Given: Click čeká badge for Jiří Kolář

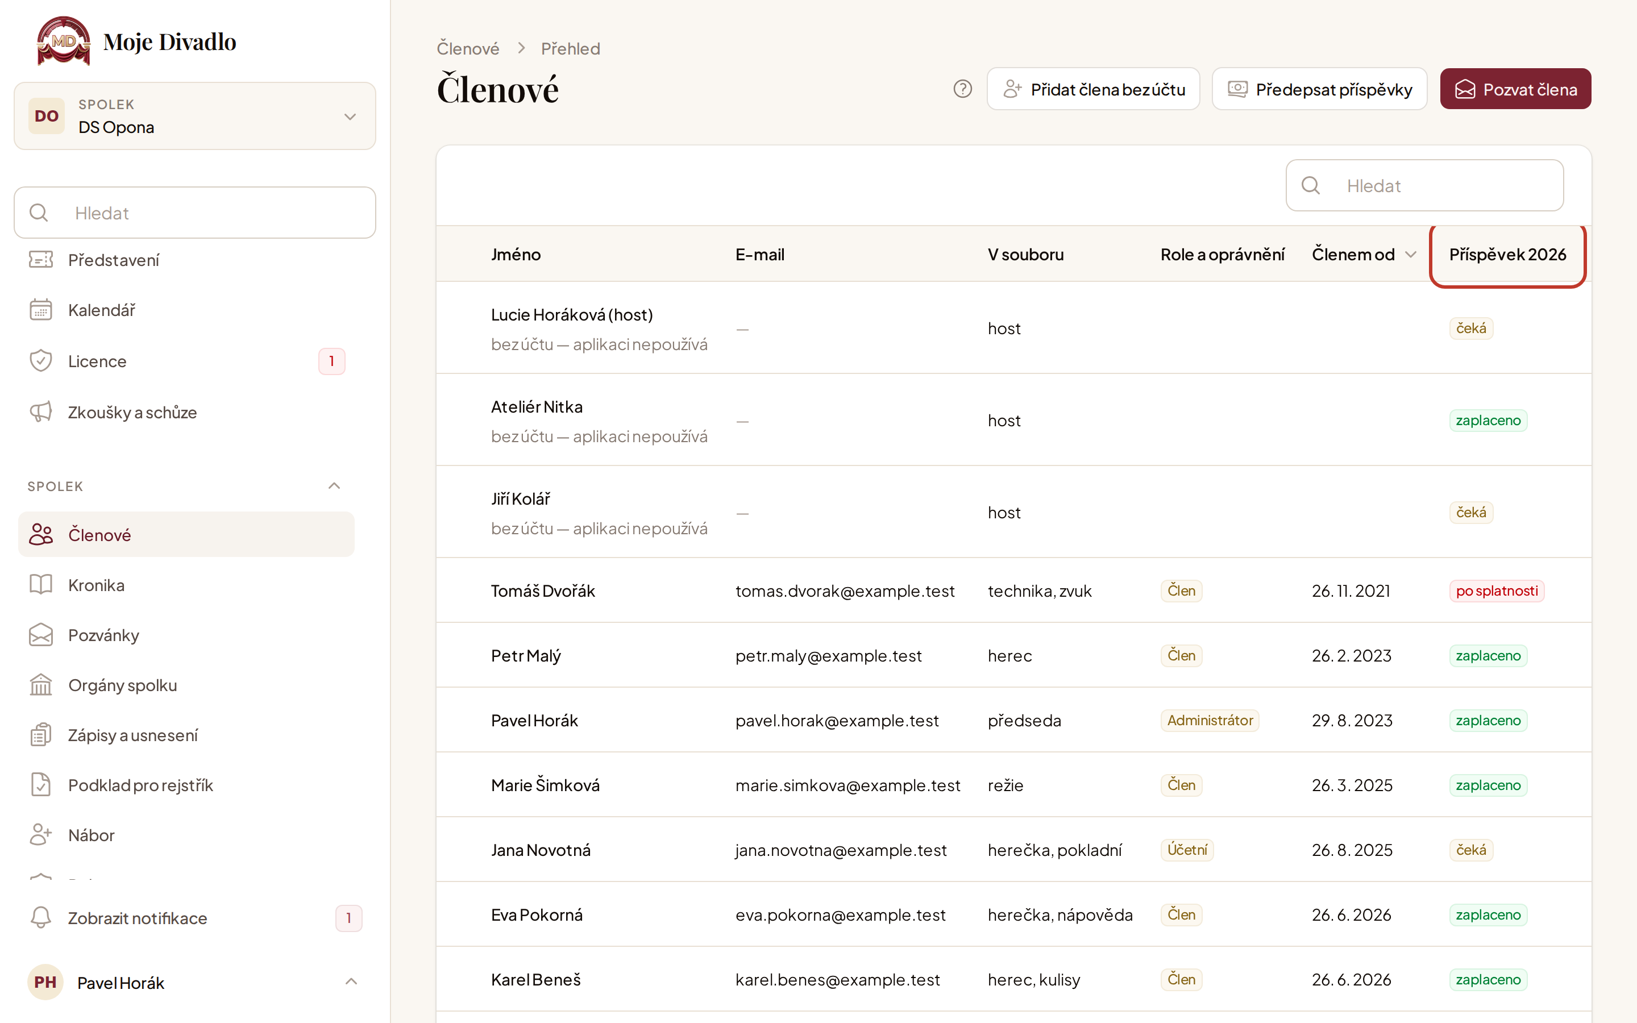Looking at the screenshot, I should point(1470,512).
